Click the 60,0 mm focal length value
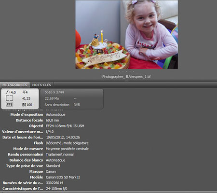The image size is (217, 193). pos(53,120)
